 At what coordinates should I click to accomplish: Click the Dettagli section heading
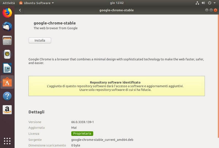(36, 112)
